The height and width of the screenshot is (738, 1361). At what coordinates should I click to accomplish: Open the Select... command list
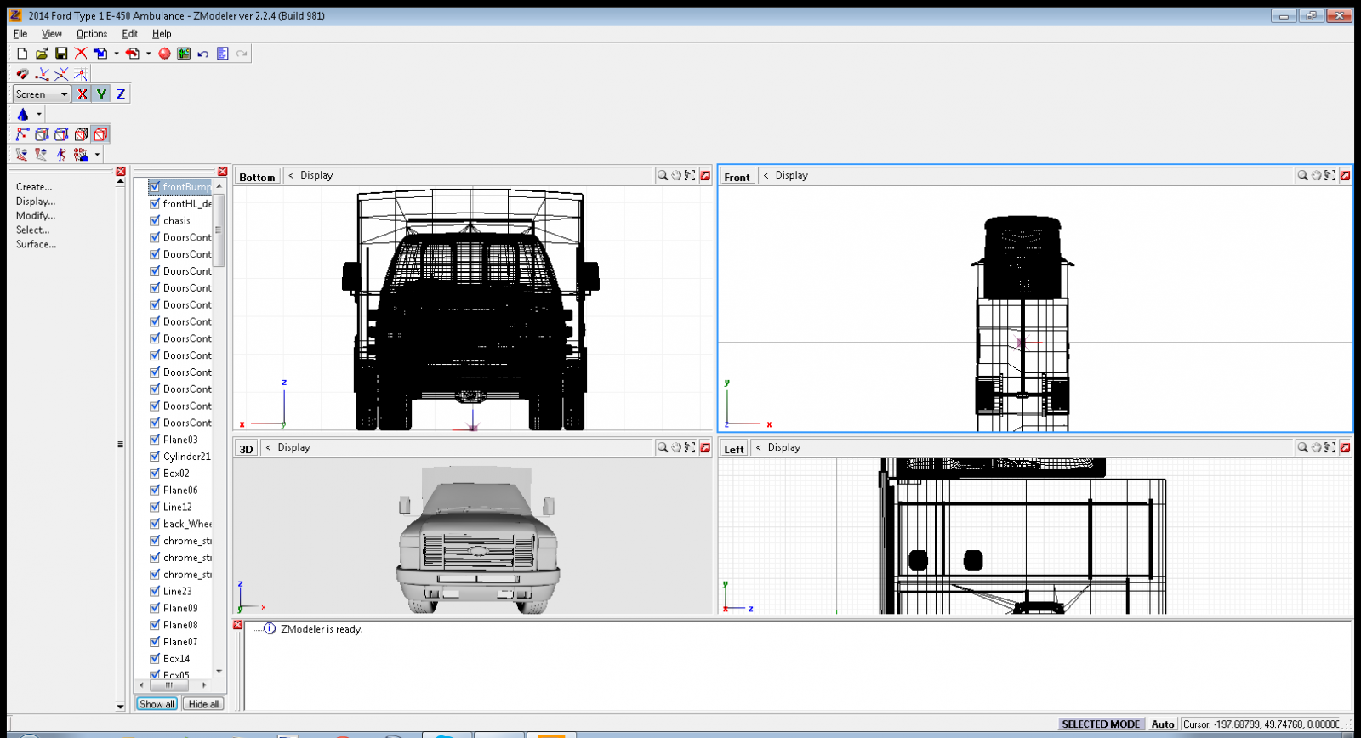click(32, 230)
